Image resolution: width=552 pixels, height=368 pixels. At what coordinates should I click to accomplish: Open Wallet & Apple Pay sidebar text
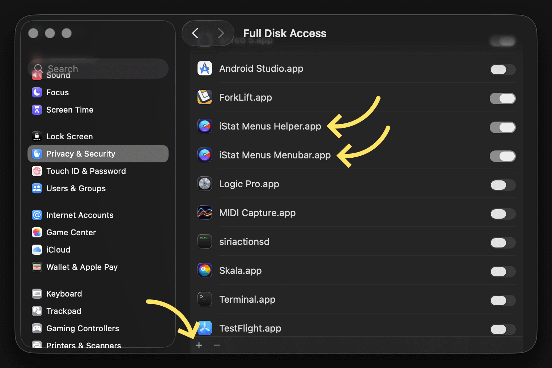[82, 267]
